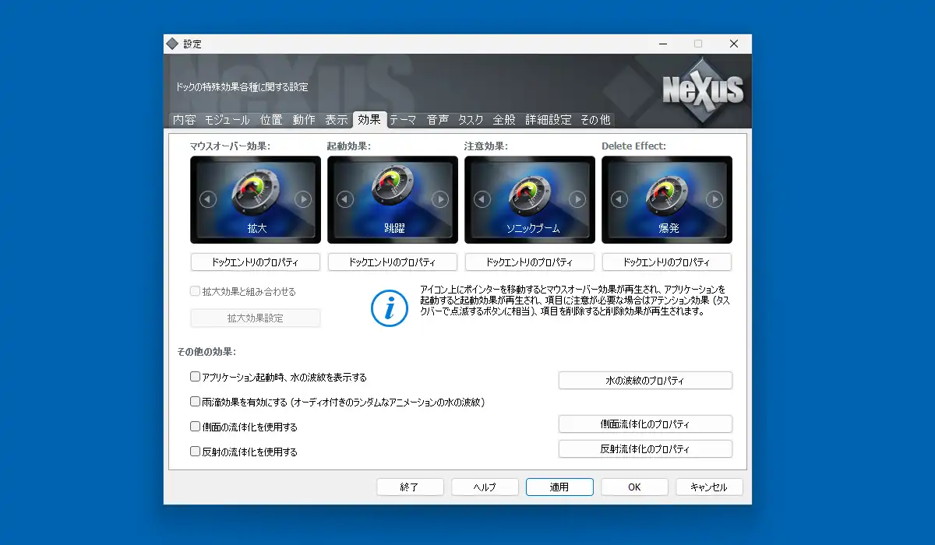Open 側面流体化のプロパティ
The height and width of the screenshot is (545, 935).
(645, 424)
